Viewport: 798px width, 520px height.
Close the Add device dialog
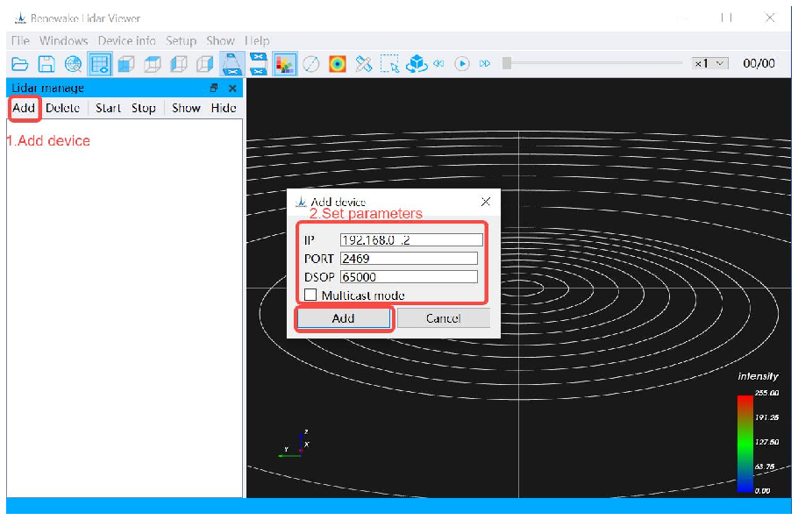tap(486, 202)
